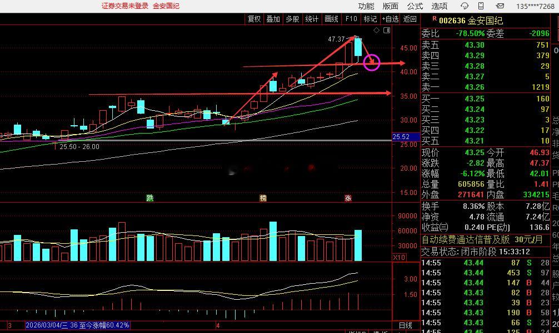Click PE(动) value 136.6
Screen dimensions: 559x333
click(540, 227)
